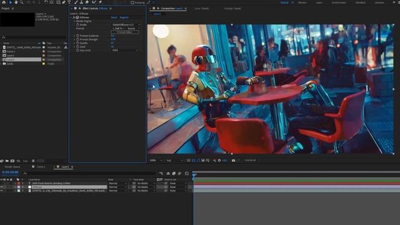Screen dimensions: 400x225
Task: Click red label swatch of text layer
Action: click(19, 183)
